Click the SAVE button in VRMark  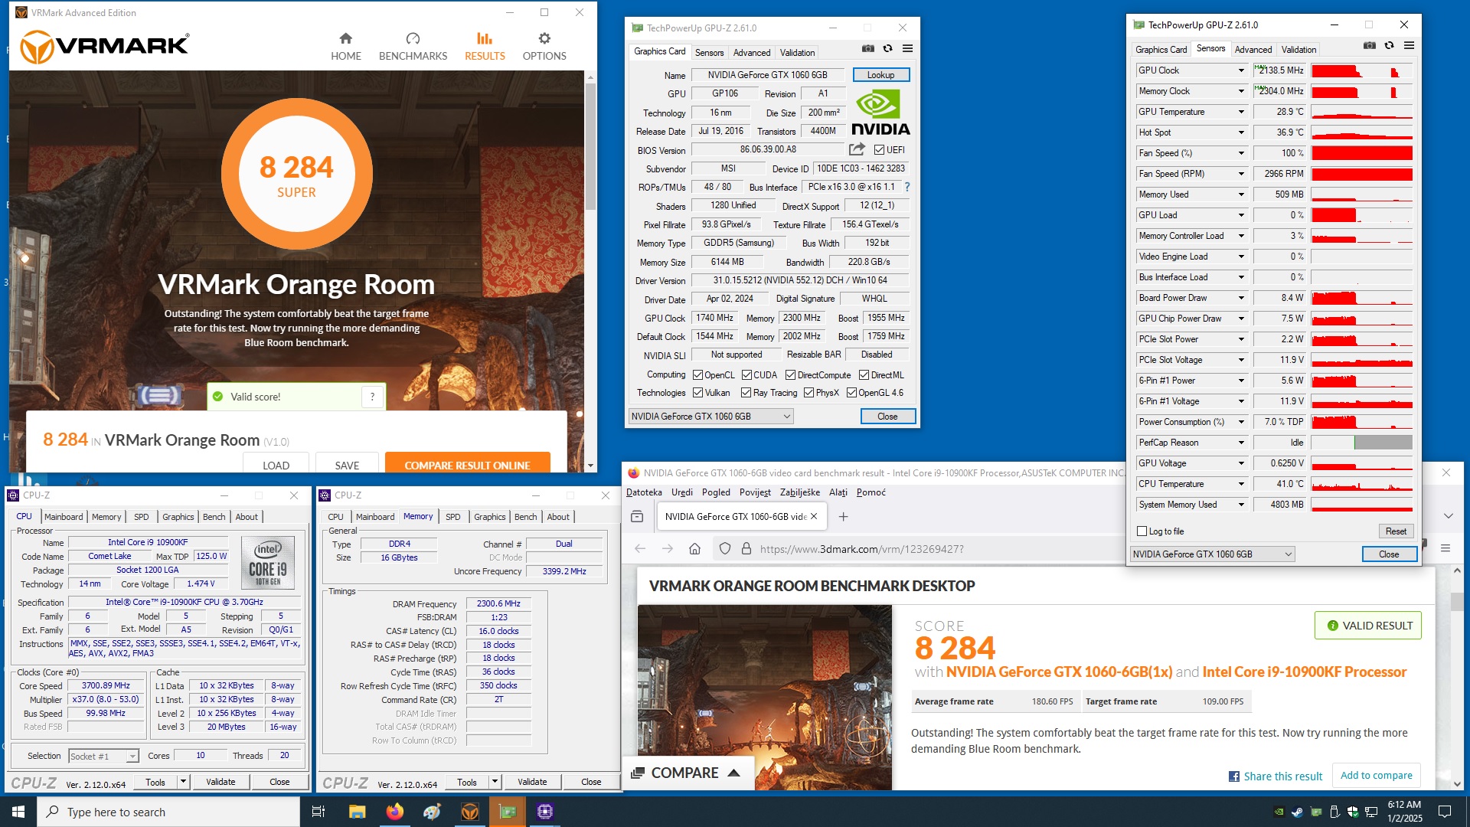tap(347, 464)
